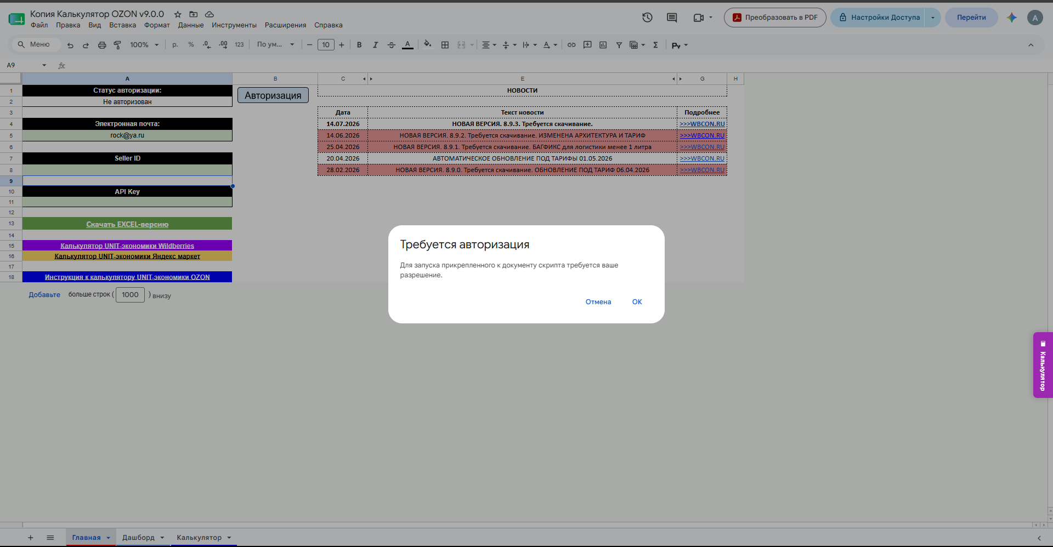Star the document title
Viewport: 1053px width, 547px height.
178,14
